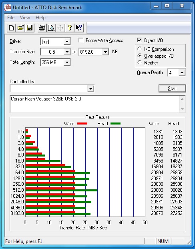
Task: Click the 1.0 read value 1993
Action: point(177,137)
